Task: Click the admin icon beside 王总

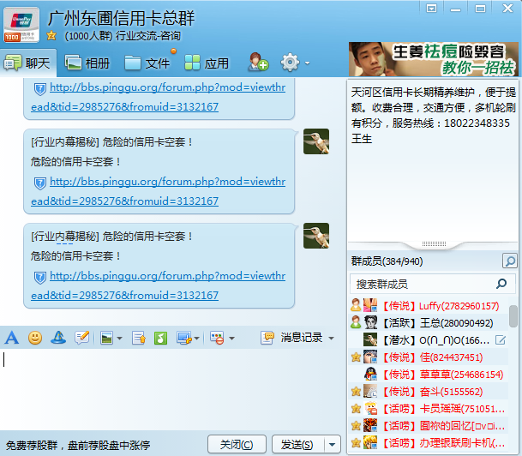Action: (x=356, y=322)
